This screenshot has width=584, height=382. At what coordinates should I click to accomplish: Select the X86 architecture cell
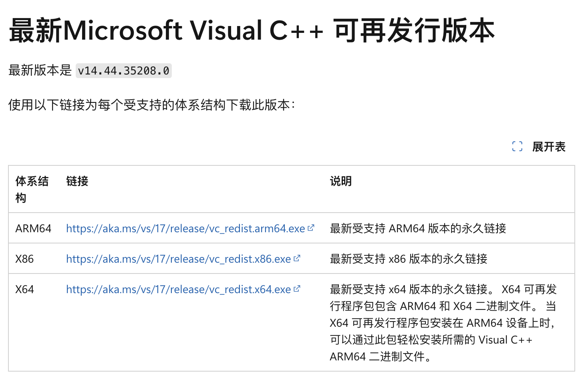point(24,259)
